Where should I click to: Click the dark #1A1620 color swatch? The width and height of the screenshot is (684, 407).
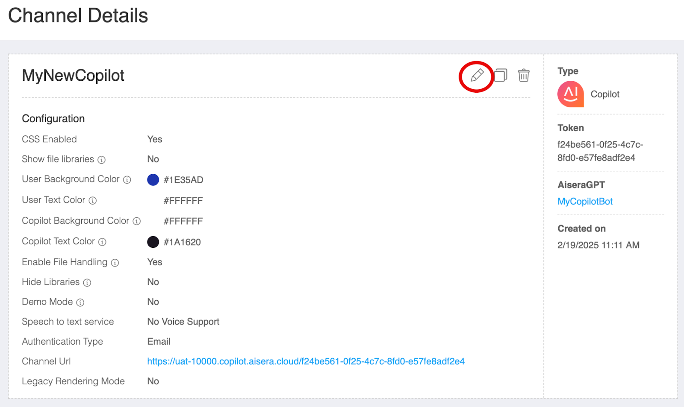tap(153, 242)
